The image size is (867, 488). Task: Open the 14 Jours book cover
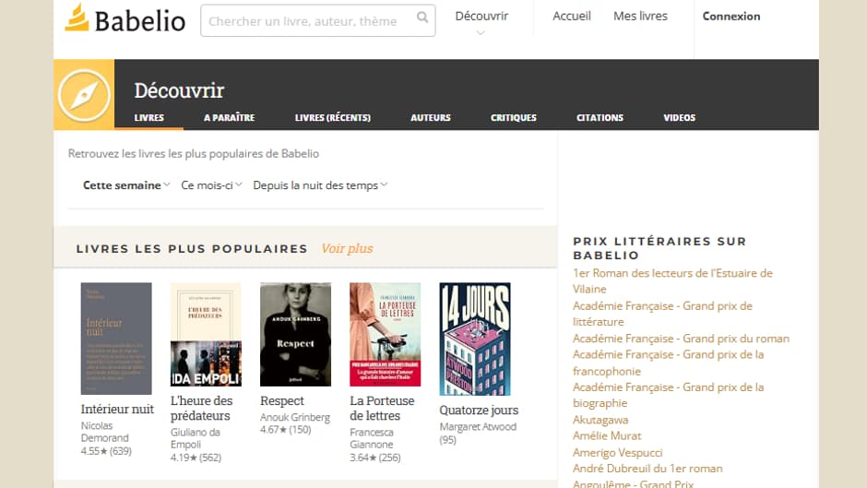pos(474,339)
